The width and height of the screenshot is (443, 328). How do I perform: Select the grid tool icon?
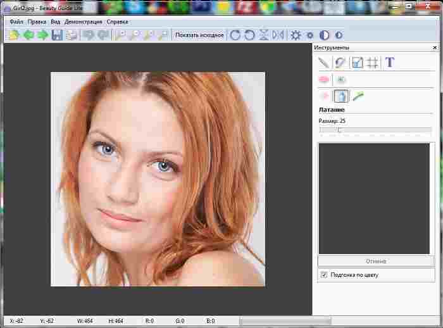point(372,63)
